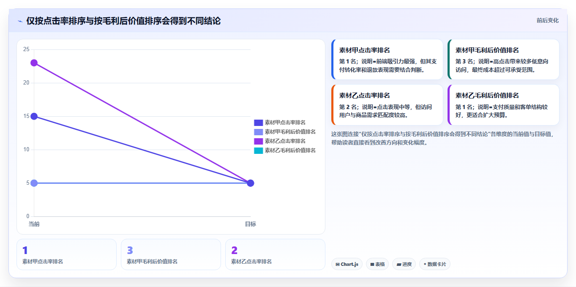
Task: Click the stat card value 3
Action: tap(130, 251)
